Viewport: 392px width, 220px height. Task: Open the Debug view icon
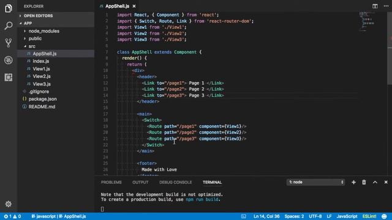[8, 60]
